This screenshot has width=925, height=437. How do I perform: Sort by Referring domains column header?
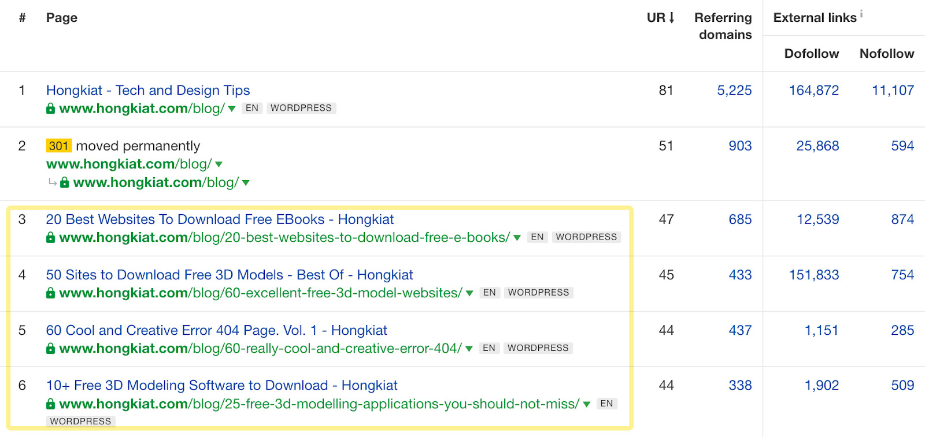click(723, 26)
